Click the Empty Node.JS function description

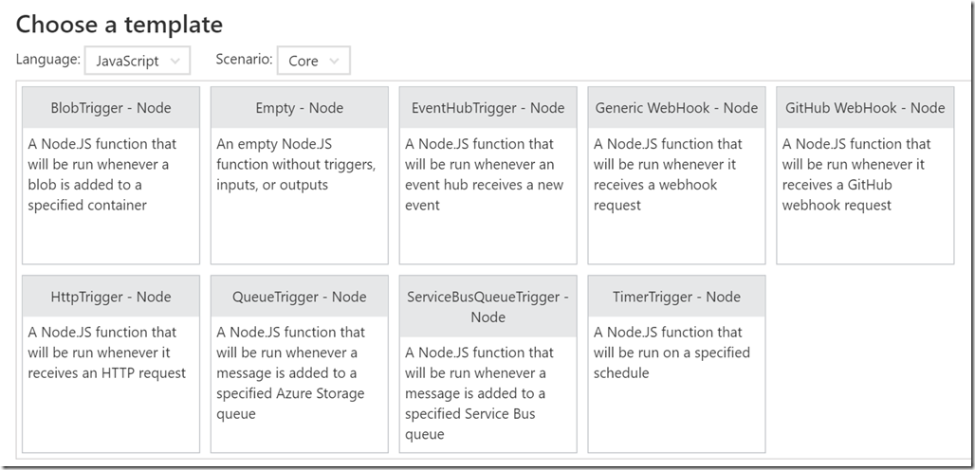[296, 164]
